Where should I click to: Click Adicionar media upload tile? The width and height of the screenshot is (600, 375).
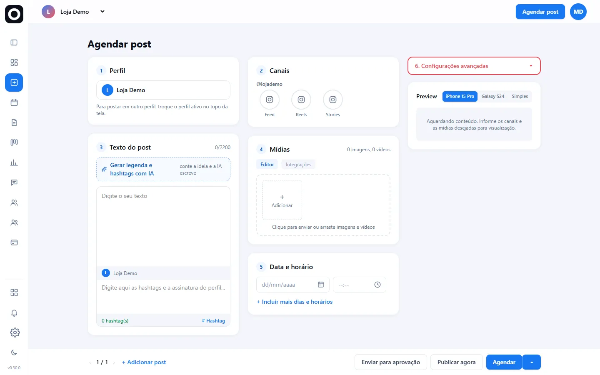coord(282,200)
